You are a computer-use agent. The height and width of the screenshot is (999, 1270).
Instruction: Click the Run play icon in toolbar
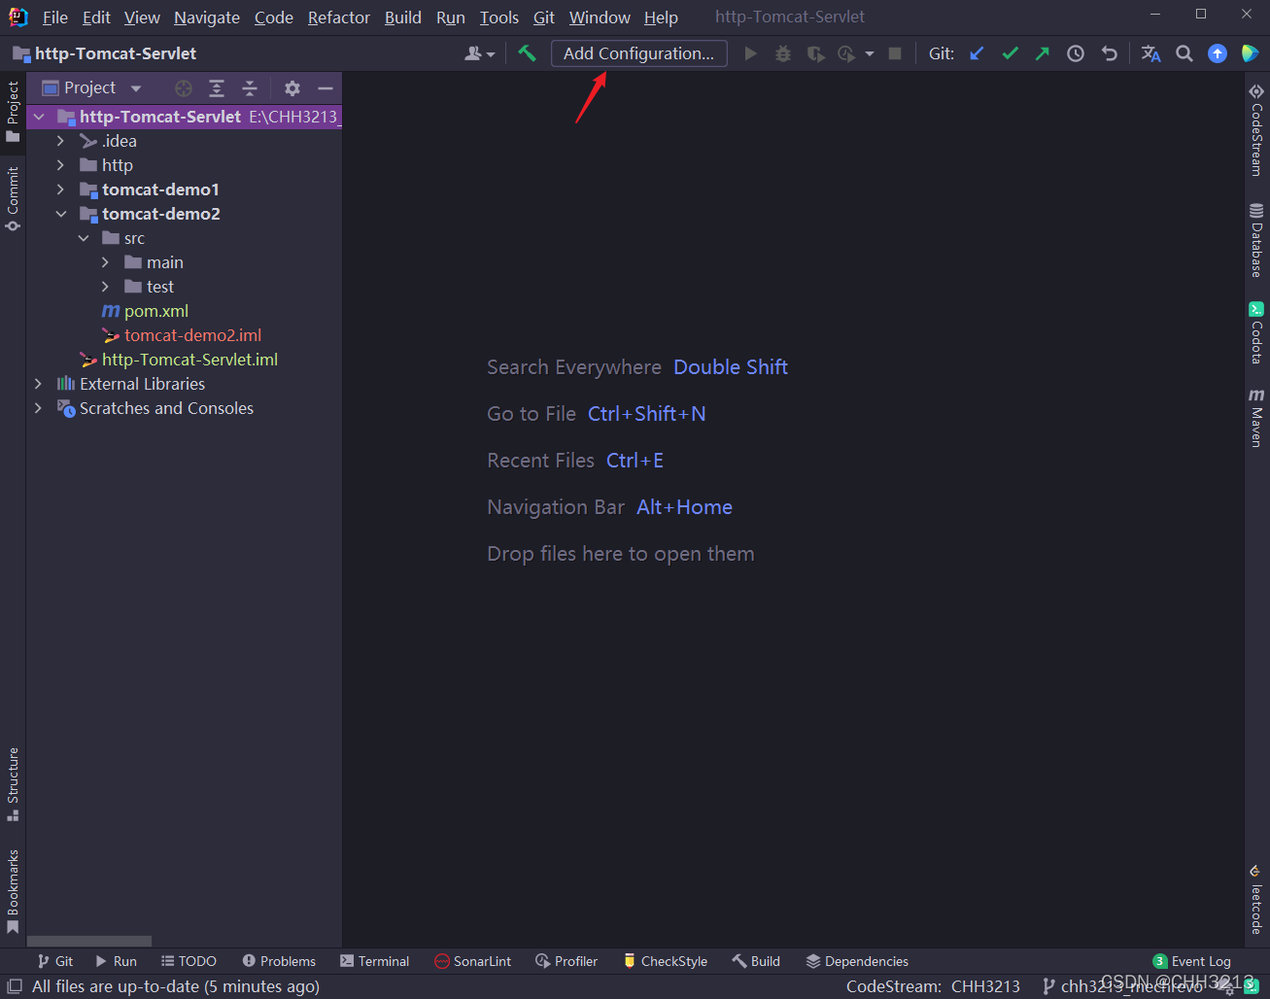coord(750,53)
